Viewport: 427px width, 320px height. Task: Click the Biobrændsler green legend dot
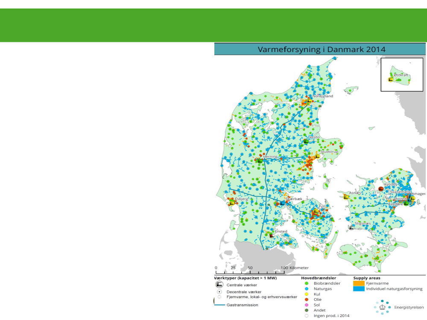307,283
